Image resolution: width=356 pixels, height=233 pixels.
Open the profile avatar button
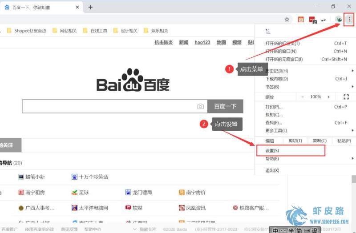[339, 20]
